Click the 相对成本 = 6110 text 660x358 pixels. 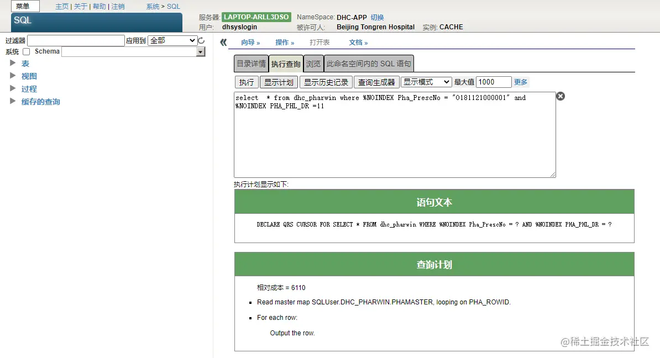281,288
